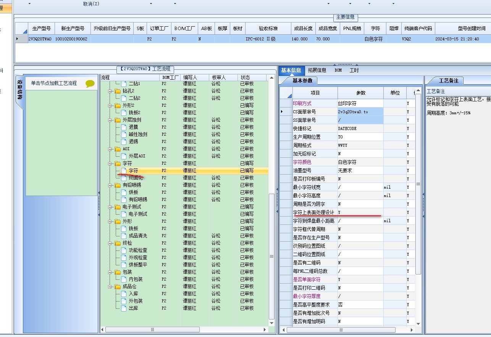Click the 内包装 document icon
The height and width of the screenshot is (337, 491).
tap(124, 279)
